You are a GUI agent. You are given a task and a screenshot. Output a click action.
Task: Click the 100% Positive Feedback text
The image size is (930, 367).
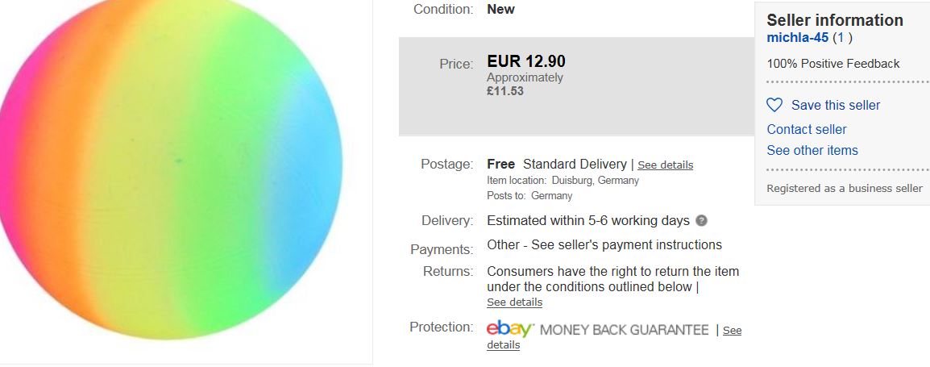click(833, 64)
